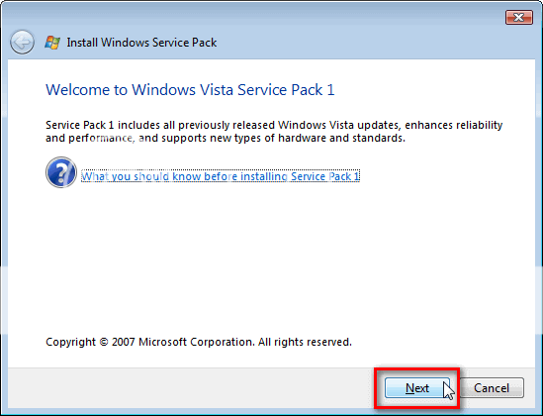Screen dimensions: 543x416
Task: Close the Service Pack installer window
Action: (518, 18)
